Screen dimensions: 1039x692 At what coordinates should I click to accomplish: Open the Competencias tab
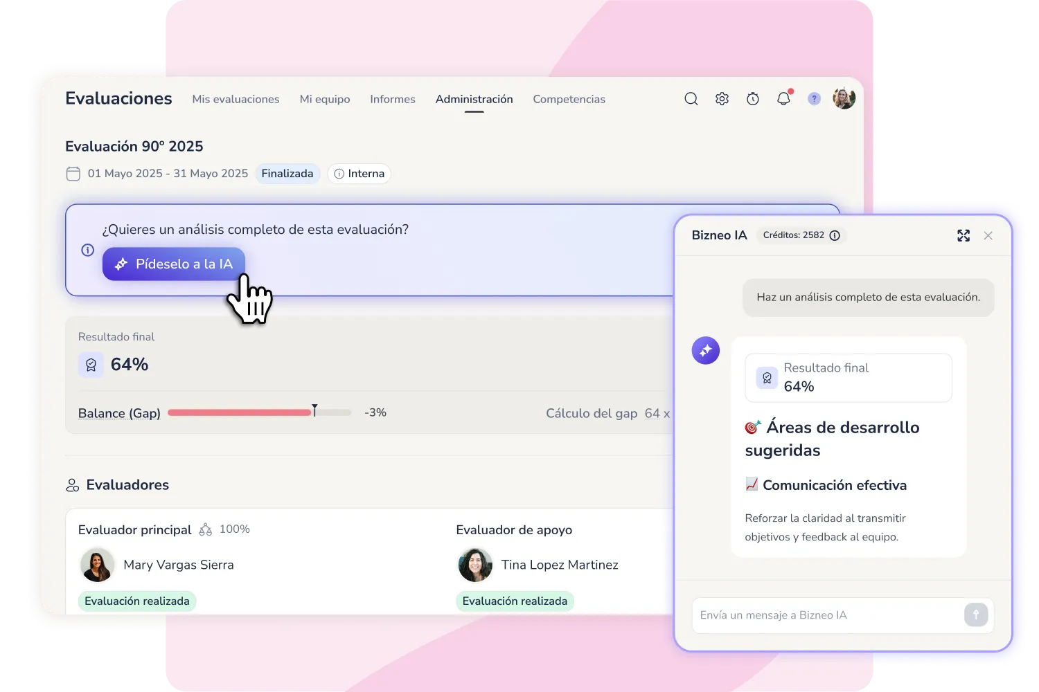coord(569,99)
